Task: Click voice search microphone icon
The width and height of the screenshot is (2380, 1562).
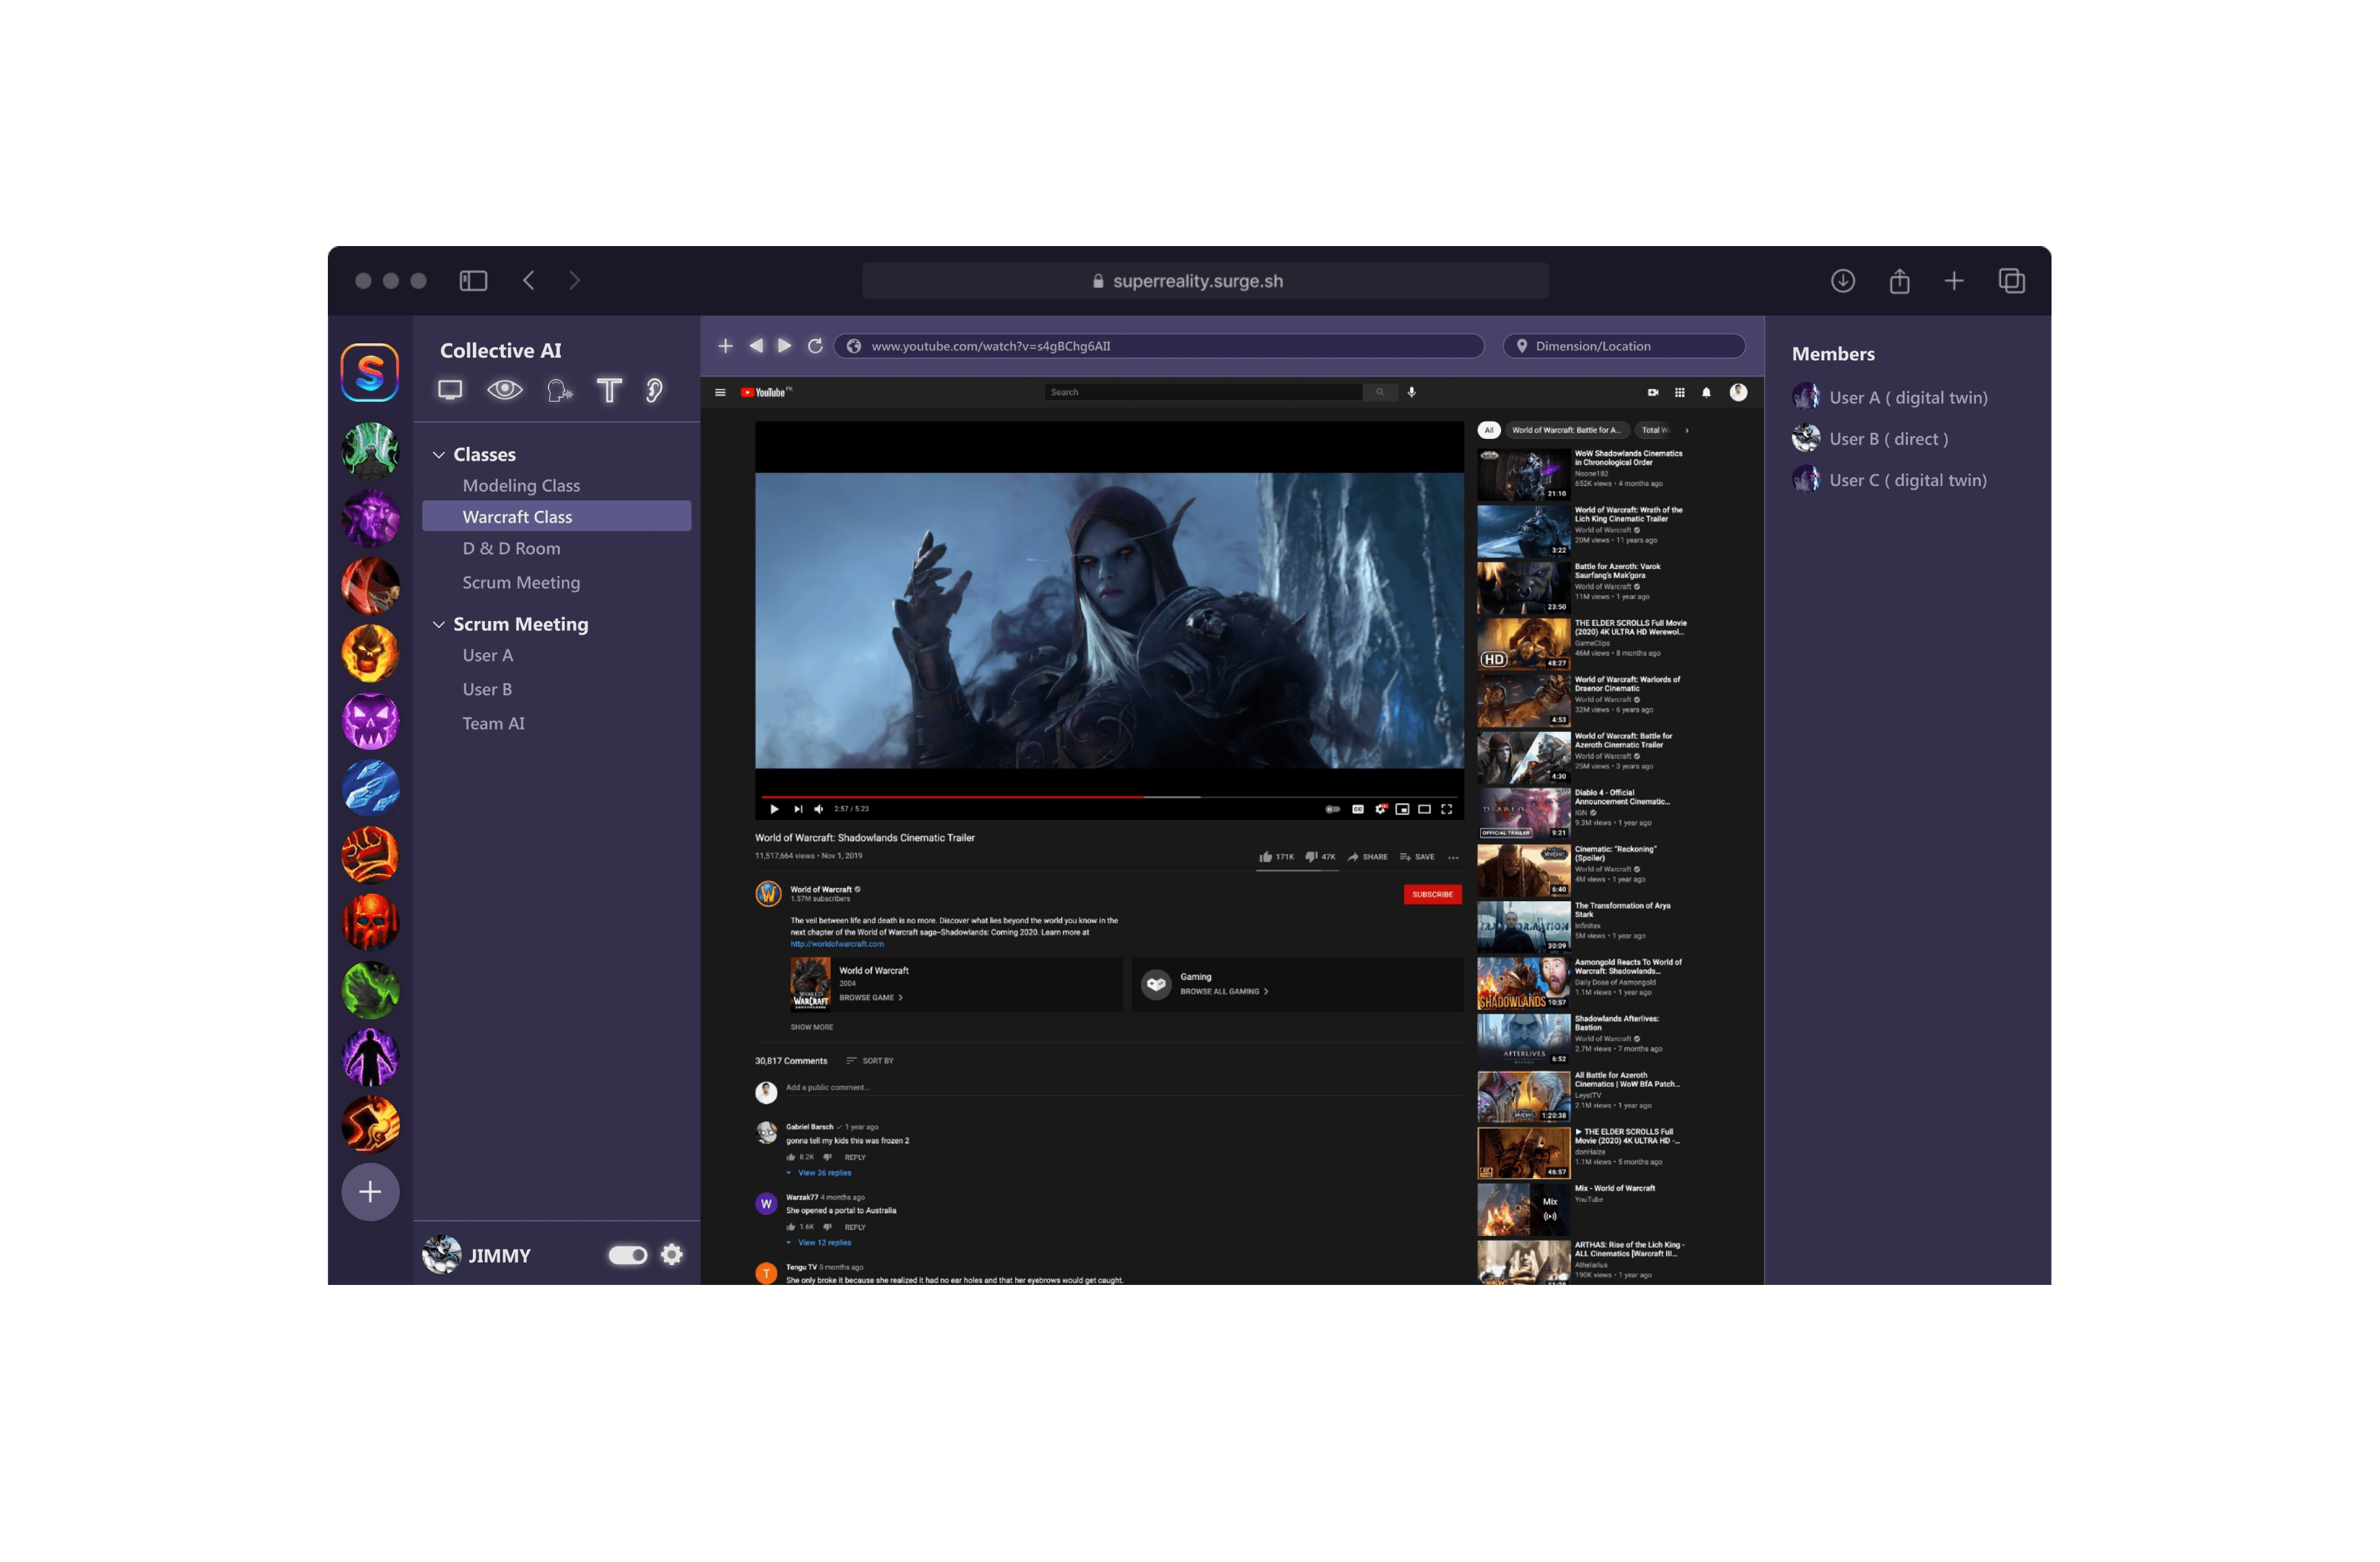Action: point(1412,393)
